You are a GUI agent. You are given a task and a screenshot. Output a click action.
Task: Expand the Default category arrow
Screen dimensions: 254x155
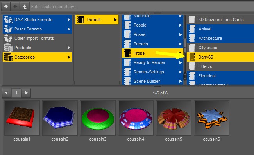116,20
